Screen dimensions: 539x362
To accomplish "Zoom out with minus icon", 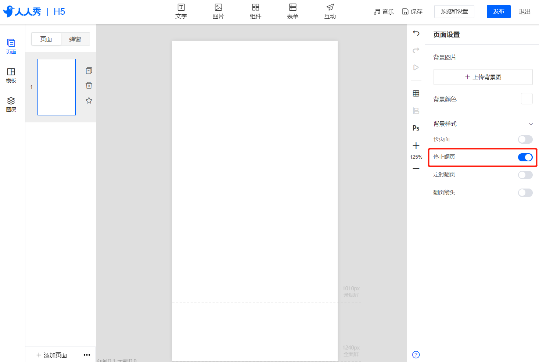I will tap(416, 168).
